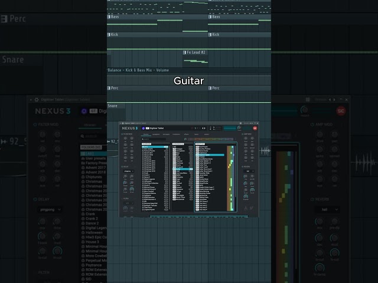Click the Nexus plugin window gear icon
The image size is (378, 283).
123,123
